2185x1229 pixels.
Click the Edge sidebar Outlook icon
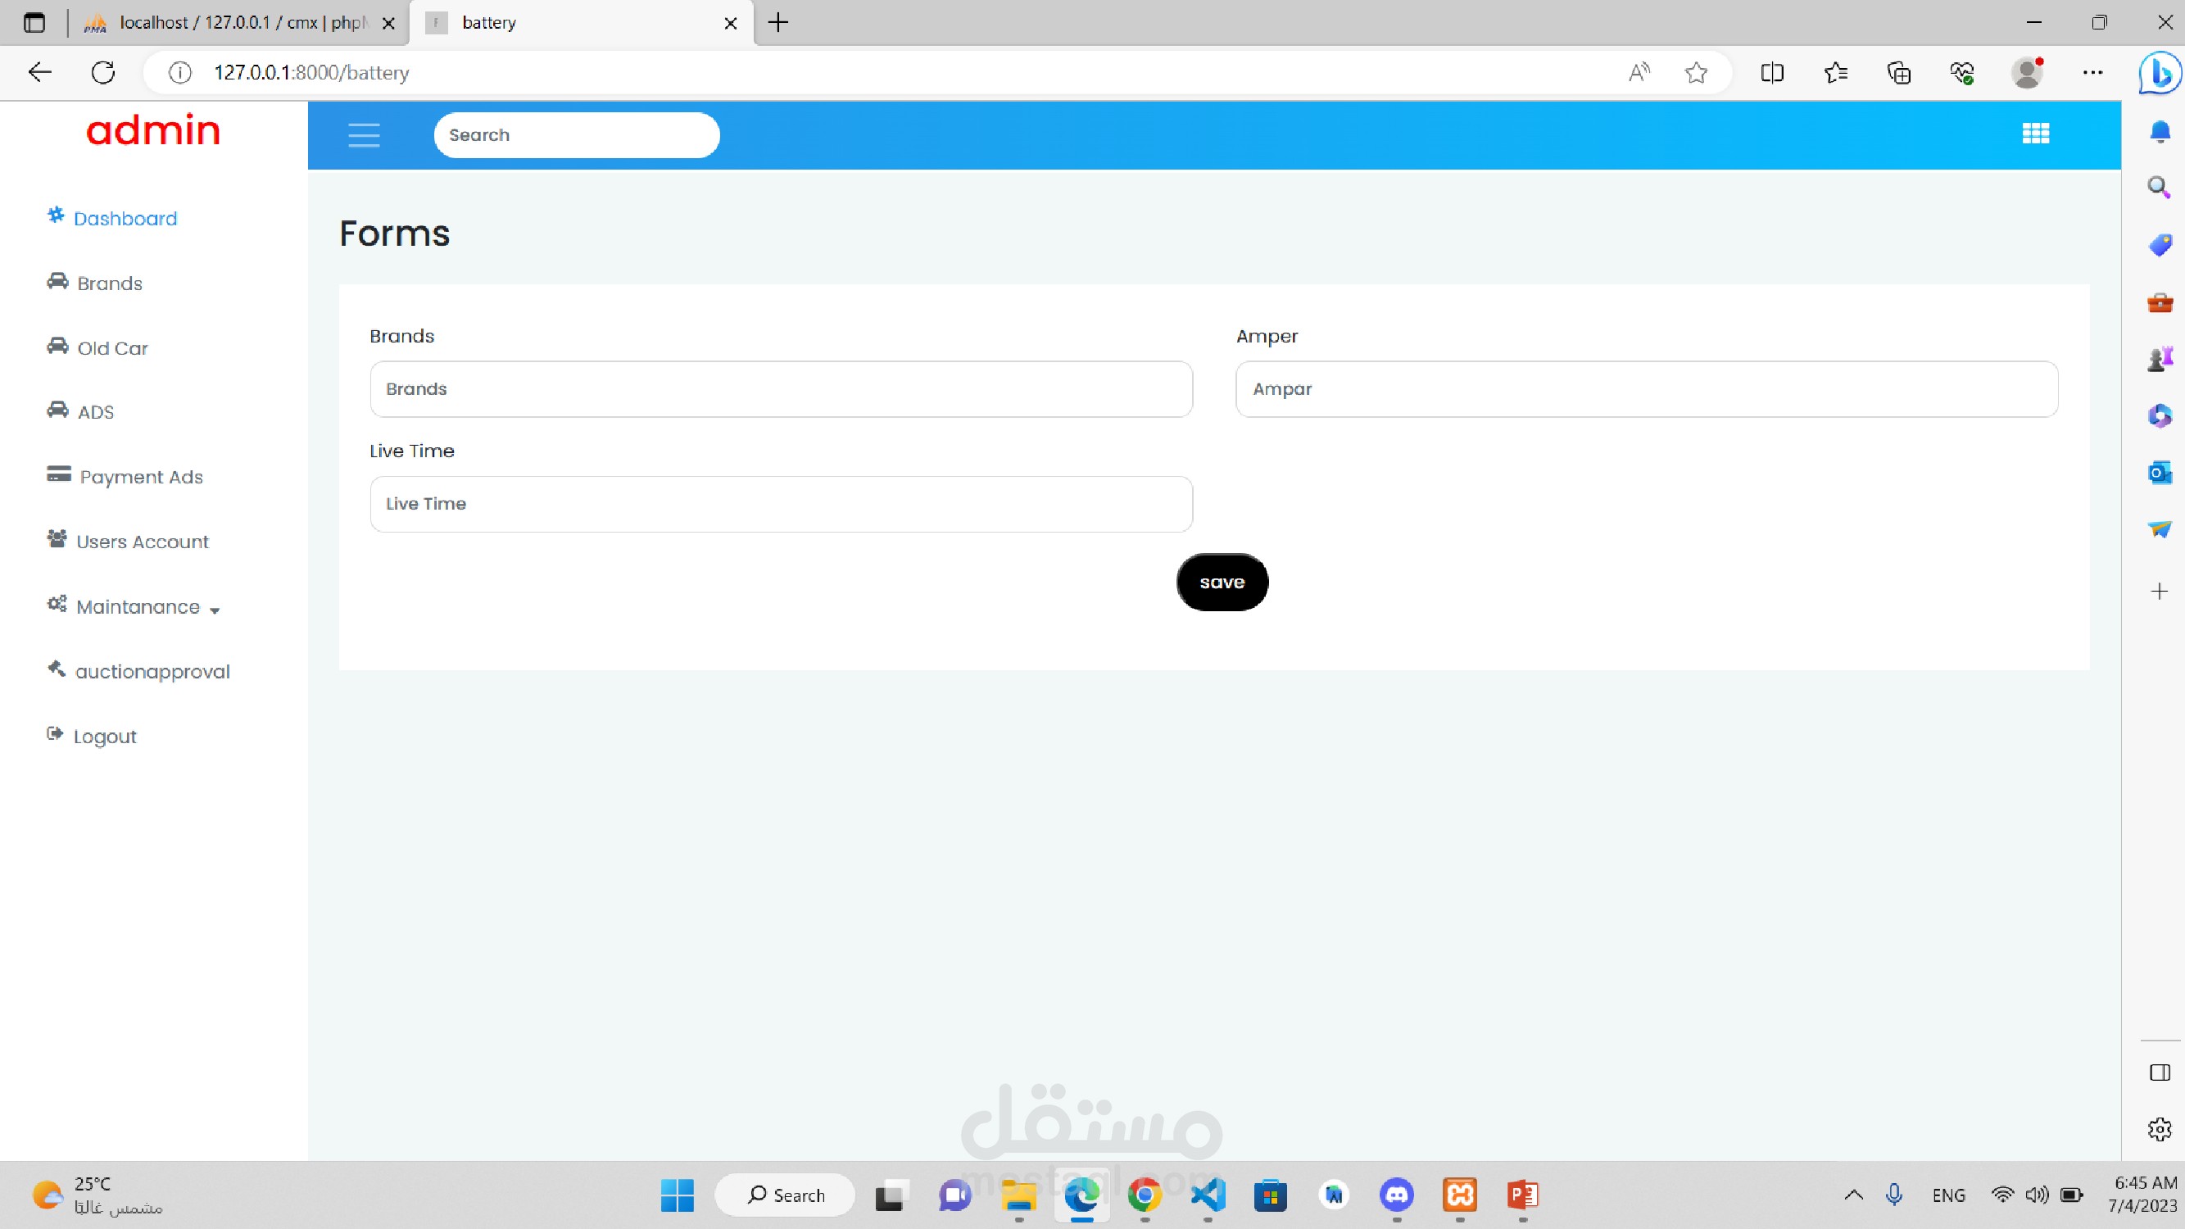(2159, 473)
